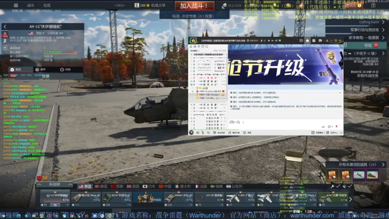Screen dimensions: 389x219
Task: Open the YY contacts person icon
Action: click(x=191, y=46)
